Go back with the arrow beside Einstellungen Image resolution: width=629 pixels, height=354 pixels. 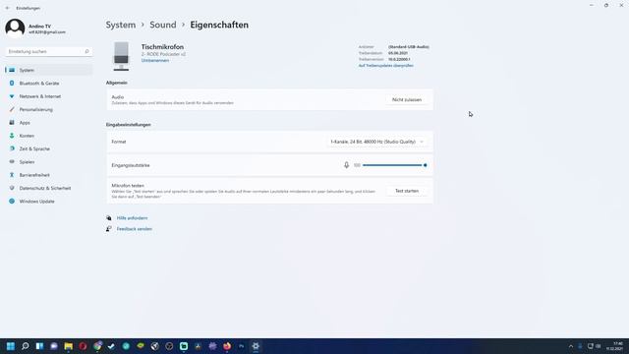(x=7, y=8)
